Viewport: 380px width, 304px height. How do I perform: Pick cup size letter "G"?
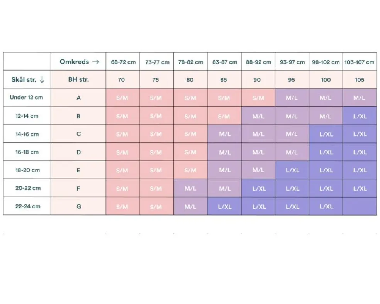point(78,206)
